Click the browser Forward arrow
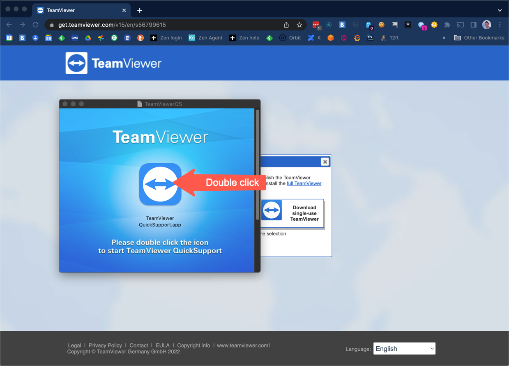 tap(22, 25)
